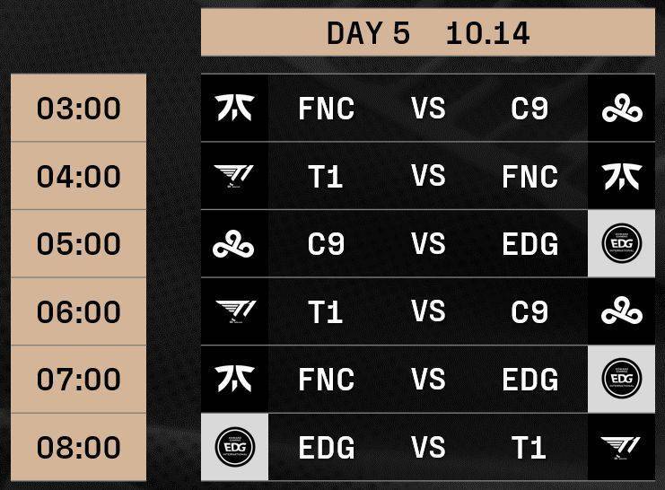The image size is (665, 490).
Task: Click the EDG logo in the 08:00 match
Action: click(x=235, y=447)
